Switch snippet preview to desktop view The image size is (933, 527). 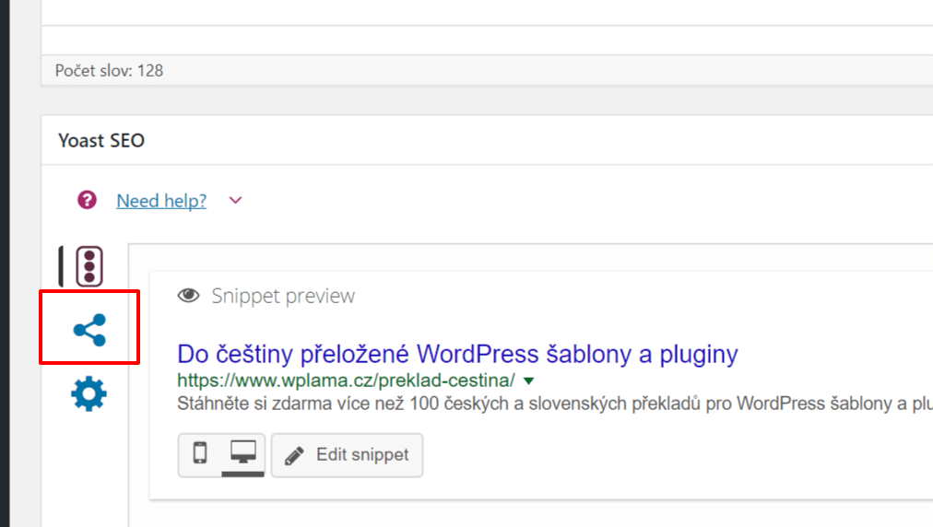pos(243,453)
